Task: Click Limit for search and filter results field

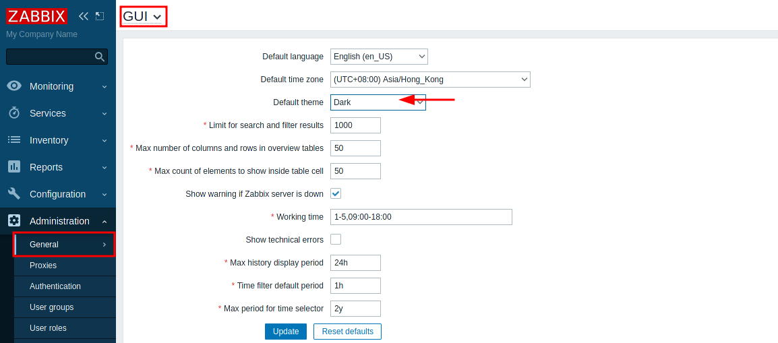Action: pos(355,125)
